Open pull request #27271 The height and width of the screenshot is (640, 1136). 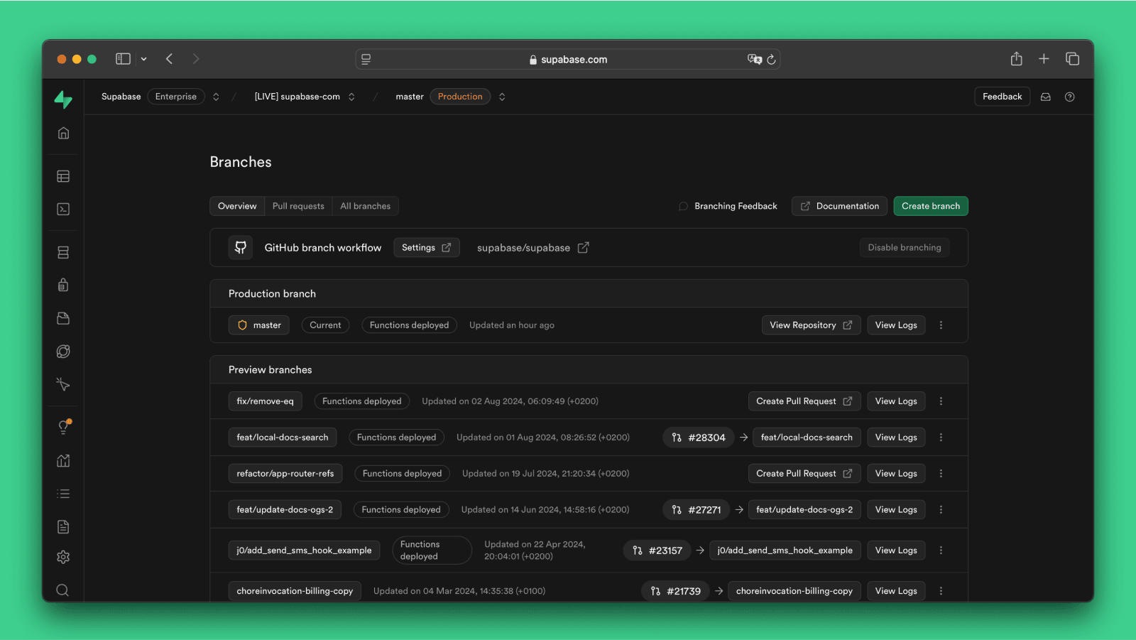tap(697, 510)
